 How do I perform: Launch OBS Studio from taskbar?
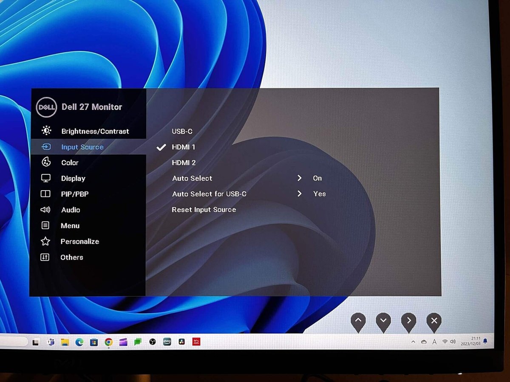pyautogui.click(x=153, y=342)
